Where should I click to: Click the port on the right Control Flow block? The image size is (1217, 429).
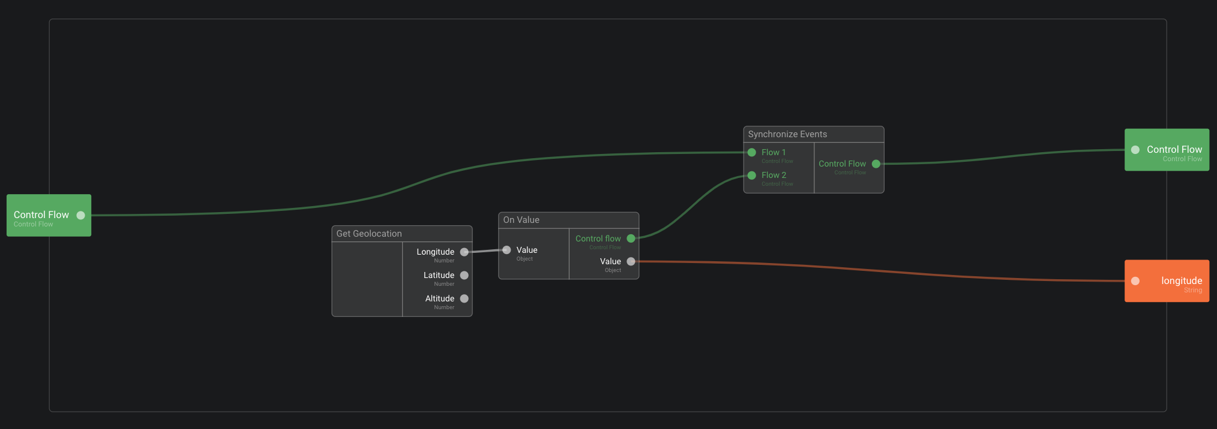click(x=1135, y=150)
